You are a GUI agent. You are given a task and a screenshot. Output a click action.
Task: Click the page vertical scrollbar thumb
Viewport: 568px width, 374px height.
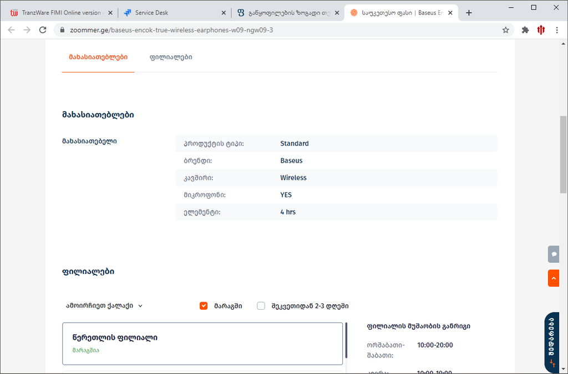[564, 154]
